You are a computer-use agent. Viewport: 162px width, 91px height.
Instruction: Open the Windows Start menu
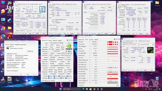click(60, 89)
